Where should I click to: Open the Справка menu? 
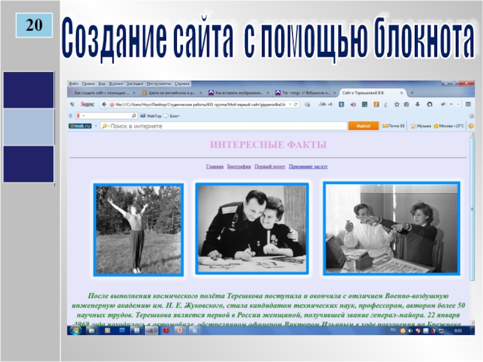182,83
